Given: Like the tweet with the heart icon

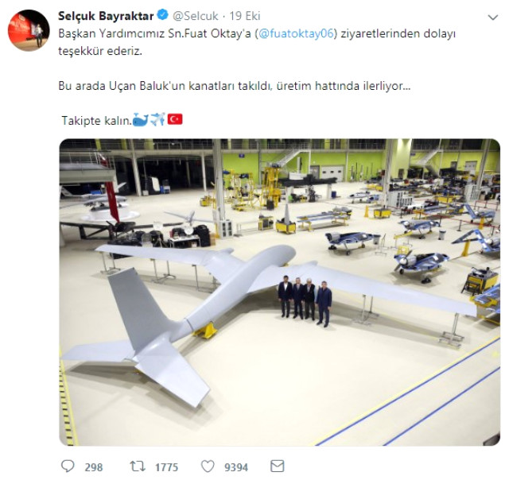Looking at the screenshot, I should tap(208, 466).
